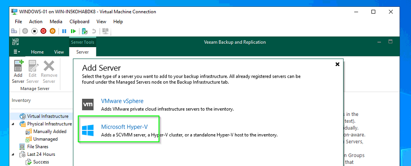
Task: Click the Enhanced Session monitor icon
Action: click(x=105, y=31)
